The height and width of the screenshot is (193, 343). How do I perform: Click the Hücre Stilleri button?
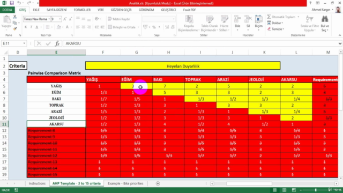(x=224, y=24)
